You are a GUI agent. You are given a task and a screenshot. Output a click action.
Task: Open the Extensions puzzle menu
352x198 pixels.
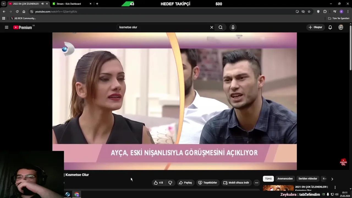click(325, 12)
